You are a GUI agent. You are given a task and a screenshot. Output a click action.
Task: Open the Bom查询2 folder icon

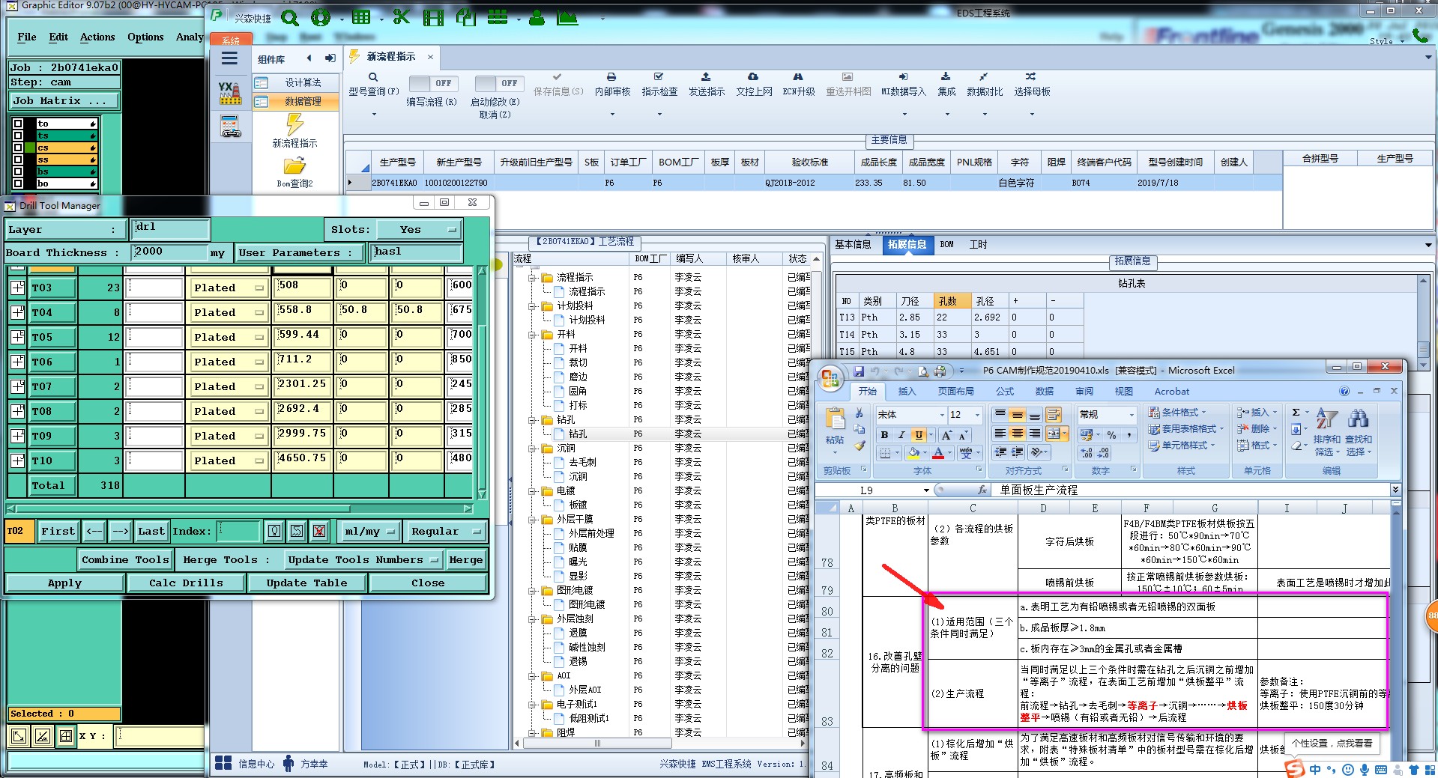(294, 165)
